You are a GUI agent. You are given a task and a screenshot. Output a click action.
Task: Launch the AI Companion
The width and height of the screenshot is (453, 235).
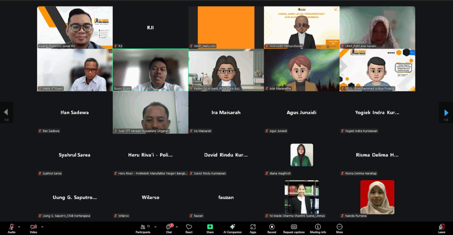[x=232, y=227]
